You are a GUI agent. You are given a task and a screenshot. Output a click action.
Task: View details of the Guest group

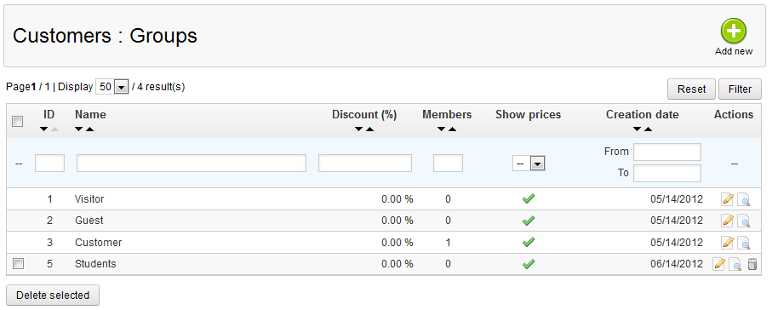pos(743,221)
